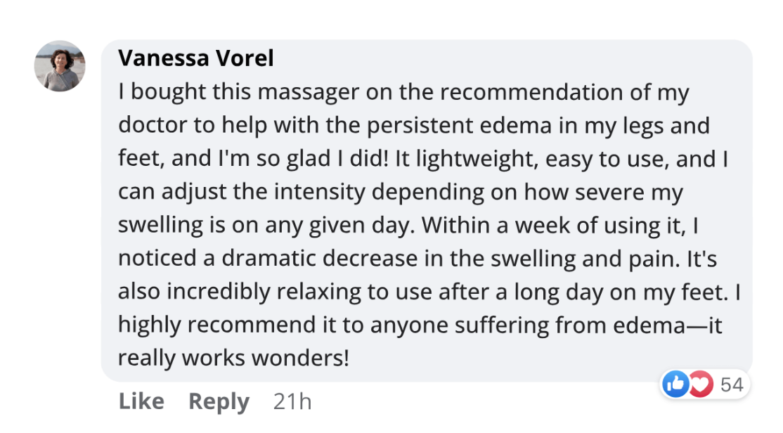
Task: Open Vanessa Vorel's profile picture
Action: click(60, 66)
